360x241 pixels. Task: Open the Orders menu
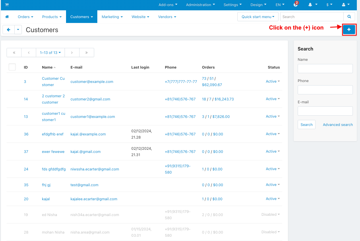(x=26, y=17)
